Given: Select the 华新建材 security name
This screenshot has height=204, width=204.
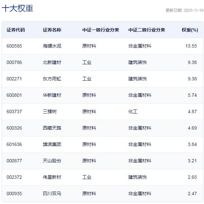Looking at the screenshot, I should point(52,95).
